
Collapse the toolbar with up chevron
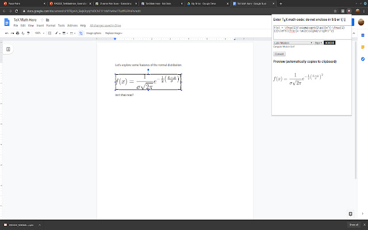point(354,33)
